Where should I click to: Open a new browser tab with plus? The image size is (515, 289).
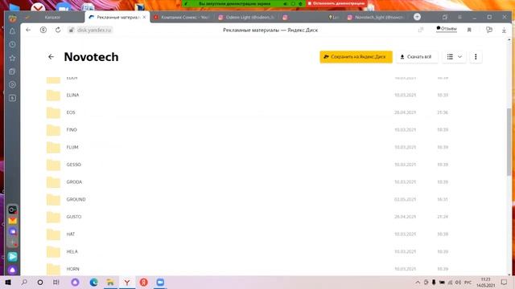[x=417, y=17]
